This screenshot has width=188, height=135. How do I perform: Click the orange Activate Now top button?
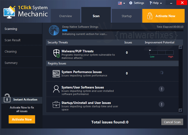coord(163,16)
